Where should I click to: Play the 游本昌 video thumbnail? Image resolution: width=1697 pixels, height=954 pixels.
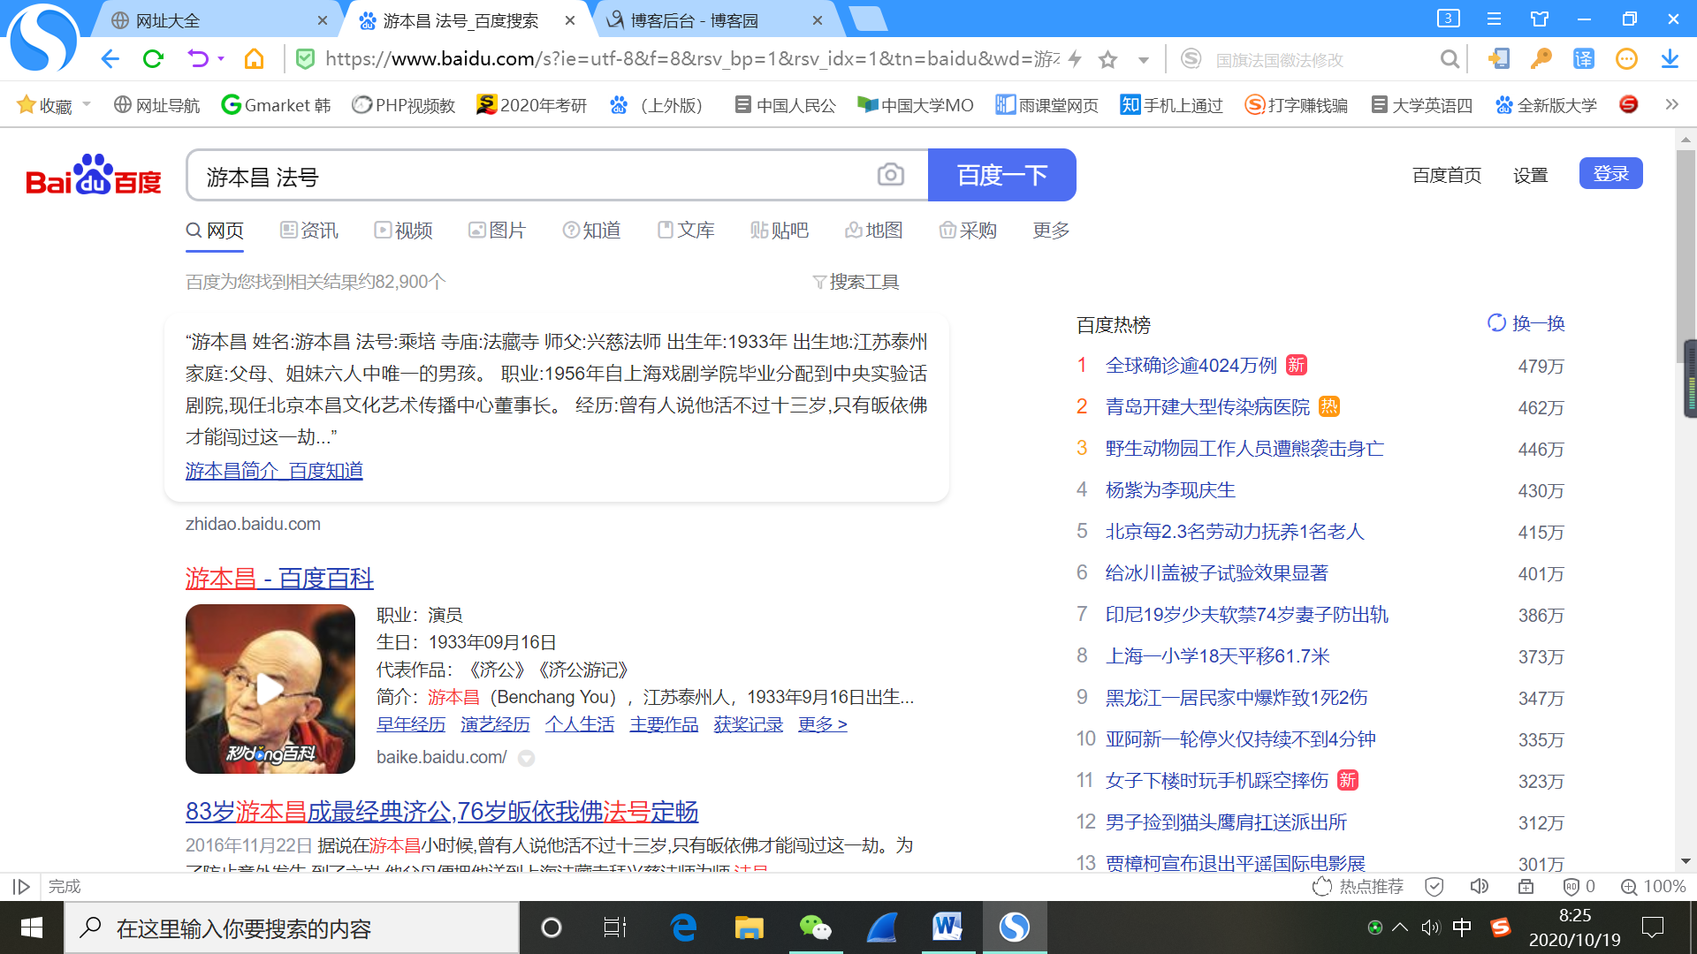click(x=270, y=688)
